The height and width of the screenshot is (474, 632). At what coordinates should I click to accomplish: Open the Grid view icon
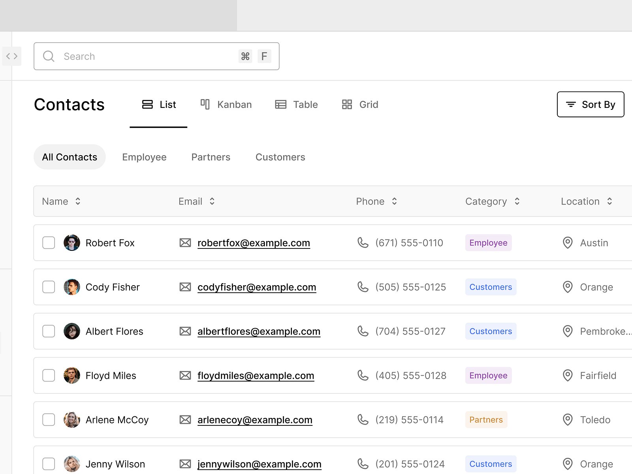(347, 104)
